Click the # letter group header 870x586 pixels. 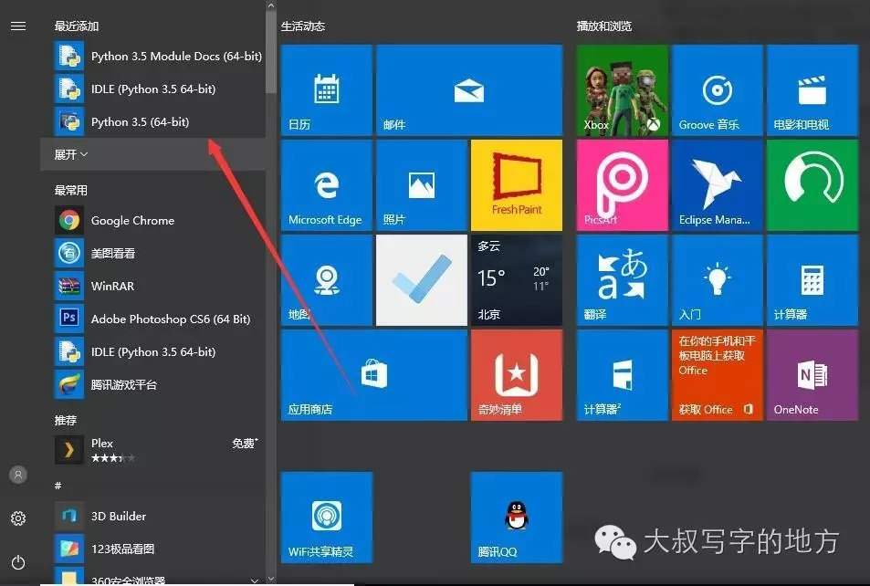pyautogui.click(x=58, y=486)
